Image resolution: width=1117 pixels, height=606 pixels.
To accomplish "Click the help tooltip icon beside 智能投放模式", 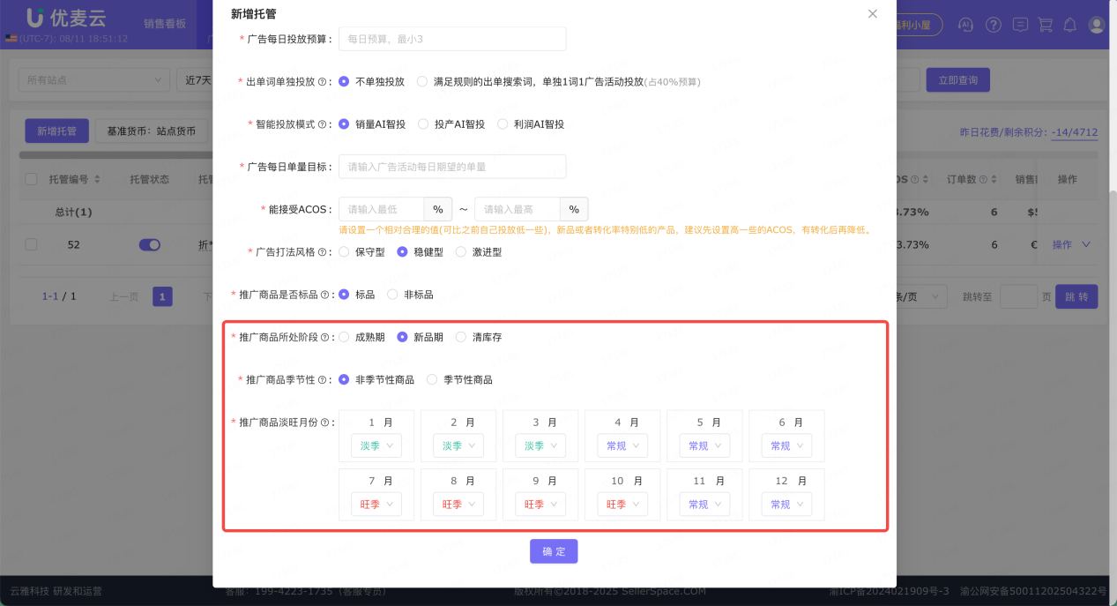I will click(322, 123).
